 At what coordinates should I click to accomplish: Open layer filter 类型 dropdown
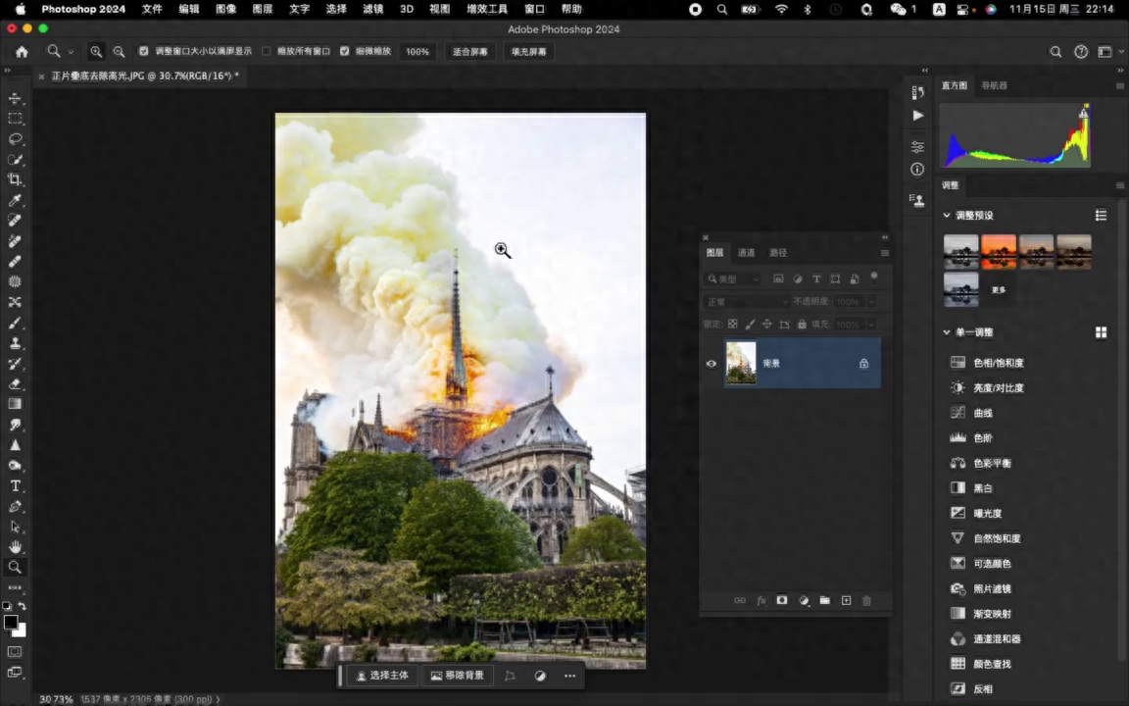click(732, 278)
